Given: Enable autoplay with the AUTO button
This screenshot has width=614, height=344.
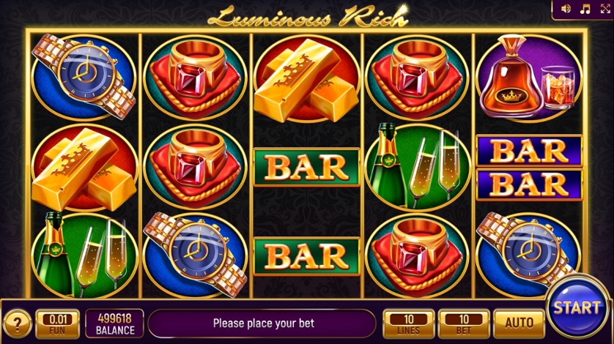Looking at the screenshot, I should (x=519, y=324).
